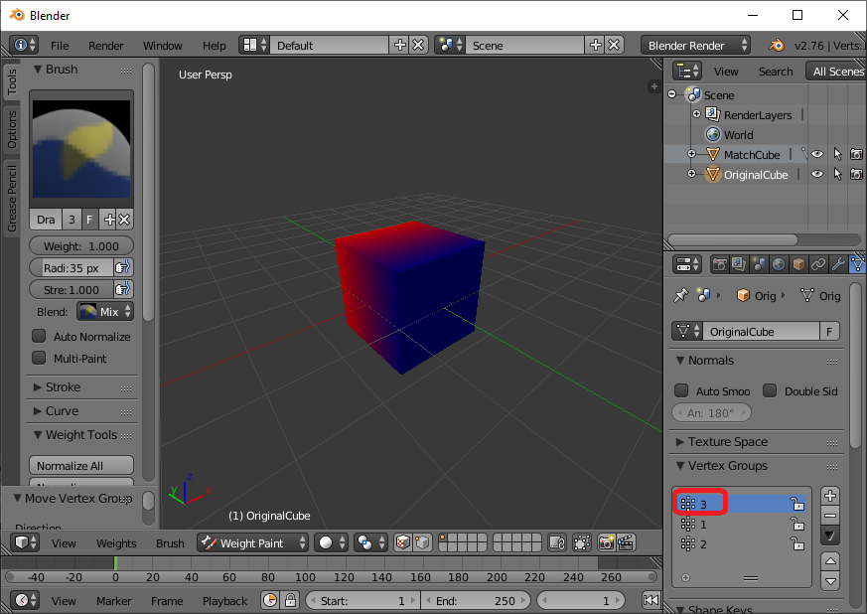This screenshot has width=867, height=614.
Task: Toggle the vertex selection masking icon
Action: 422,543
